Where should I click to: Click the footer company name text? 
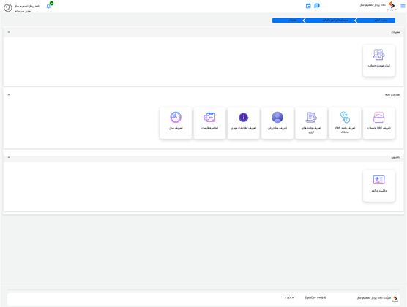tap(374, 298)
